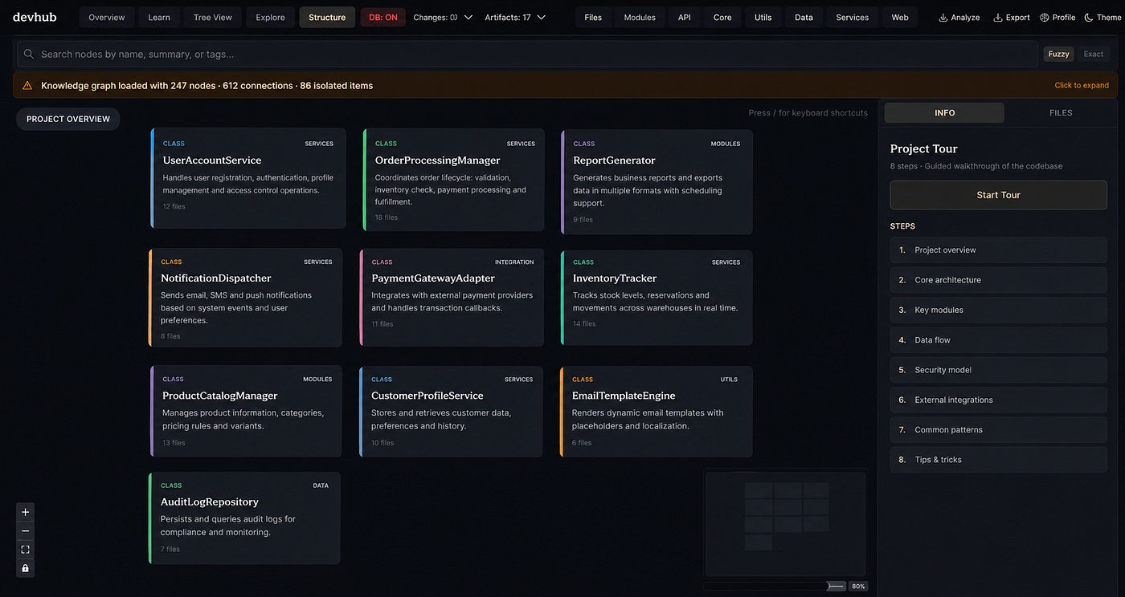
Task: Click the search magnifier icon
Action: coord(29,54)
